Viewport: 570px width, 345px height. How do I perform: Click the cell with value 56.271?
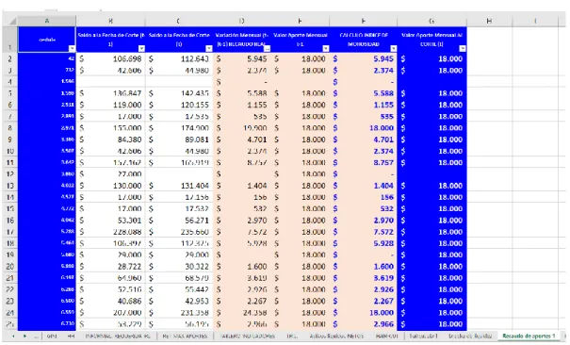[179, 220]
